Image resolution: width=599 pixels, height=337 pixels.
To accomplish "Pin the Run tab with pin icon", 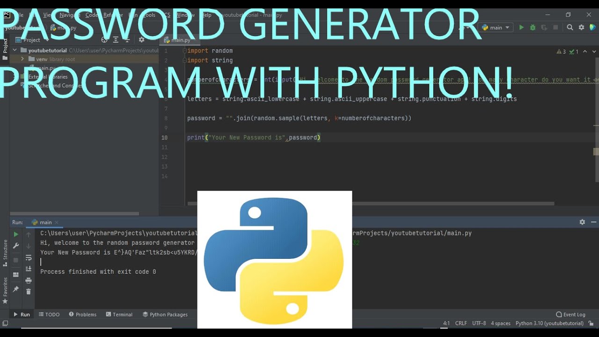I will point(16,289).
